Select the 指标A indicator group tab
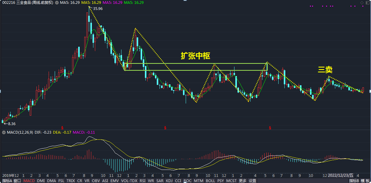 [6, 181]
